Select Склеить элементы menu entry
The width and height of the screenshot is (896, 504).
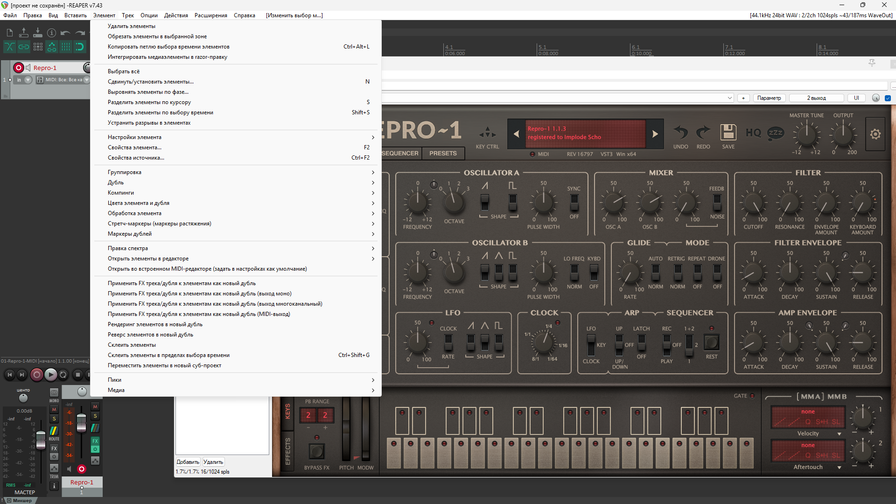[x=236, y=345]
